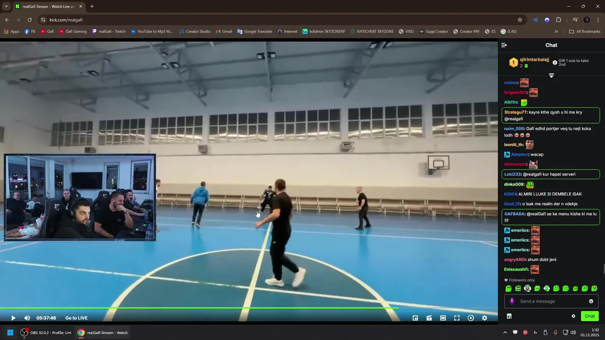Image resolution: width=605 pixels, height=340 pixels.
Task: Open Gmail bookmark
Action: tap(224, 32)
